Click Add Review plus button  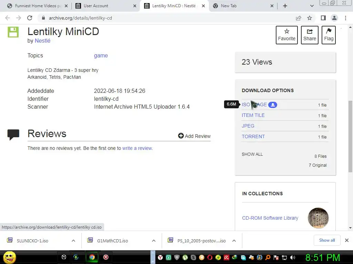coord(194,136)
